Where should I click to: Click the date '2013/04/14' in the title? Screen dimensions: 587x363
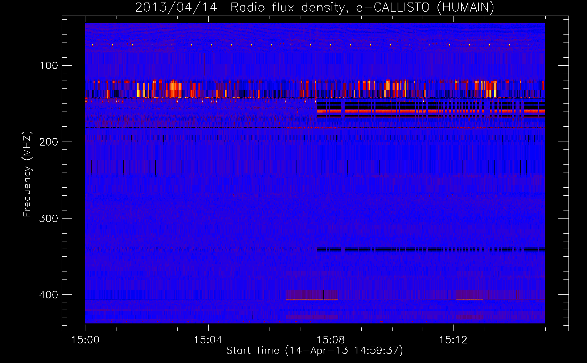point(176,7)
